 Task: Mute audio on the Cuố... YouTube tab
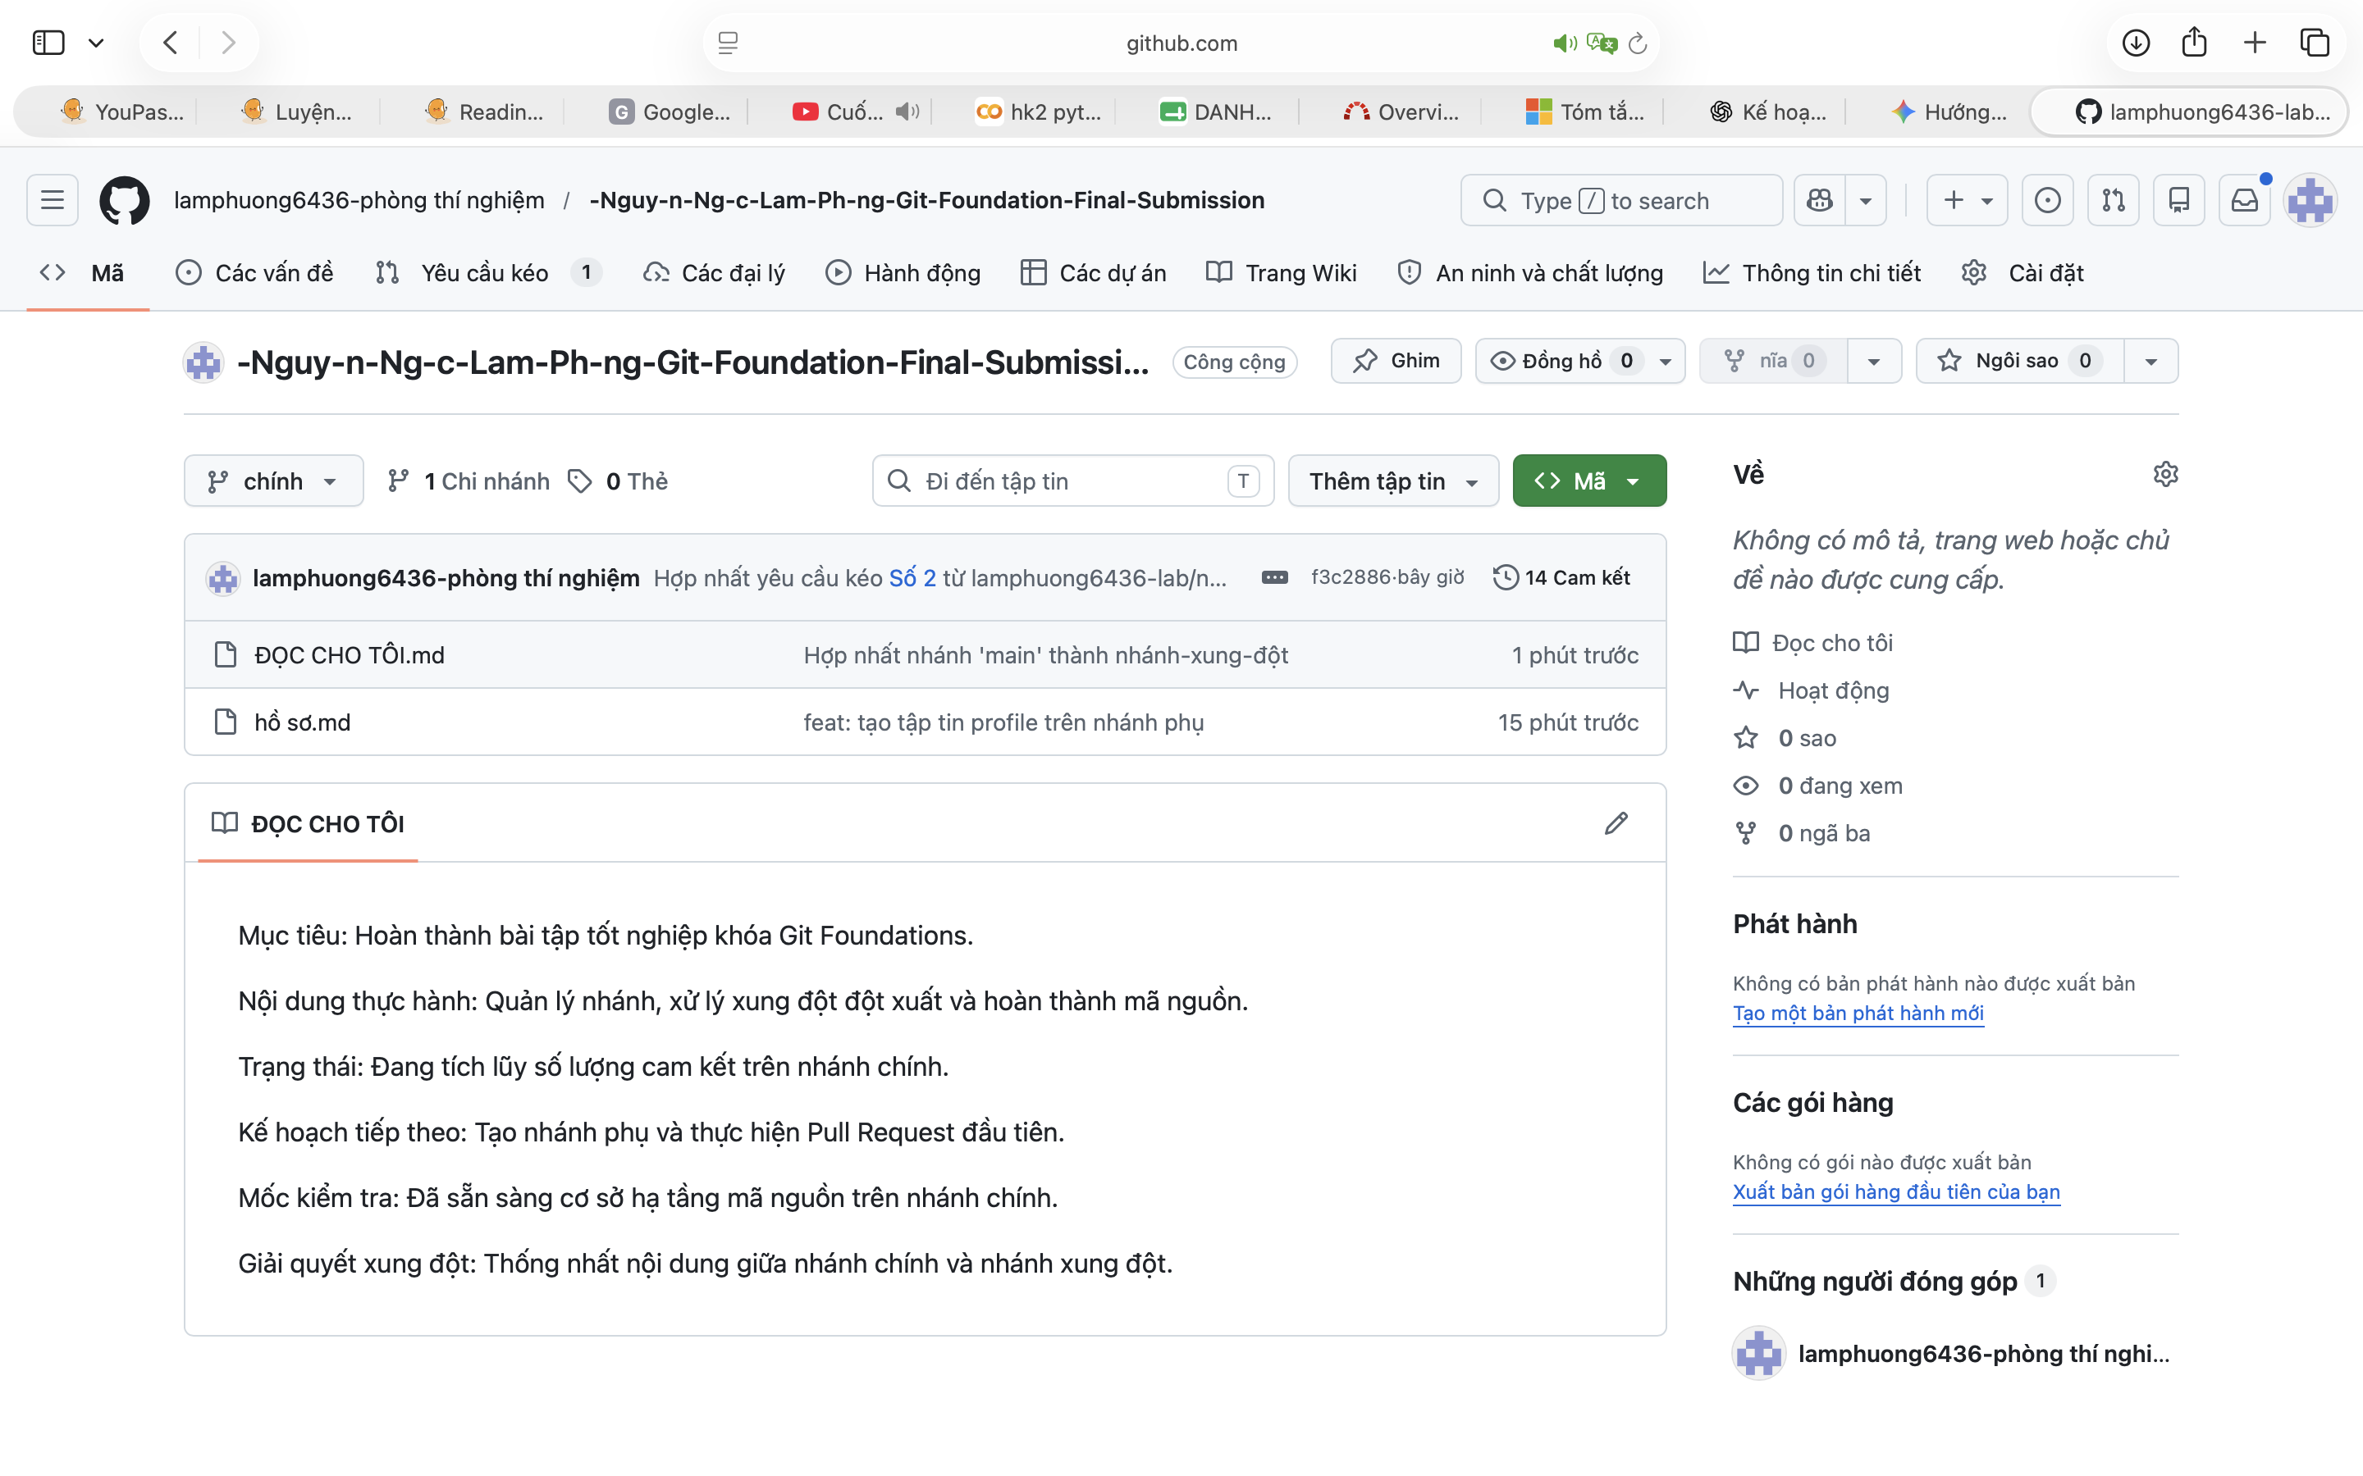pyautogui.click(x=907, y=112)
